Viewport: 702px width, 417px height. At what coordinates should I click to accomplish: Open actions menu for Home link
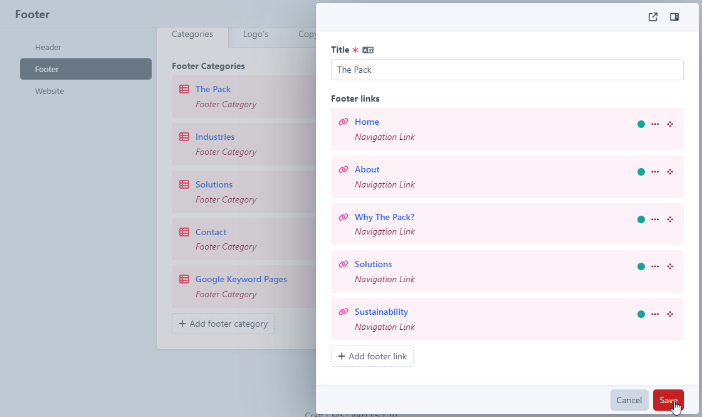tap(655, 124)
